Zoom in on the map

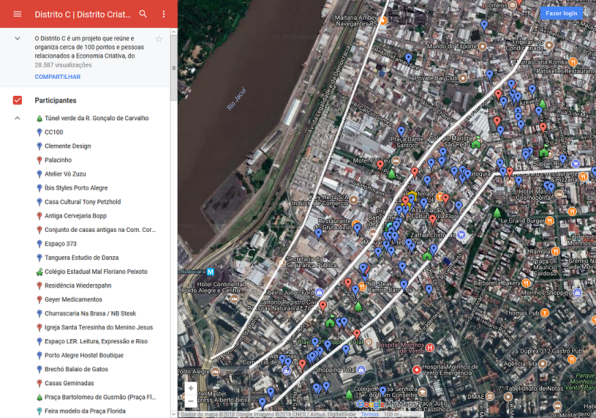click(x=191, y=388)
